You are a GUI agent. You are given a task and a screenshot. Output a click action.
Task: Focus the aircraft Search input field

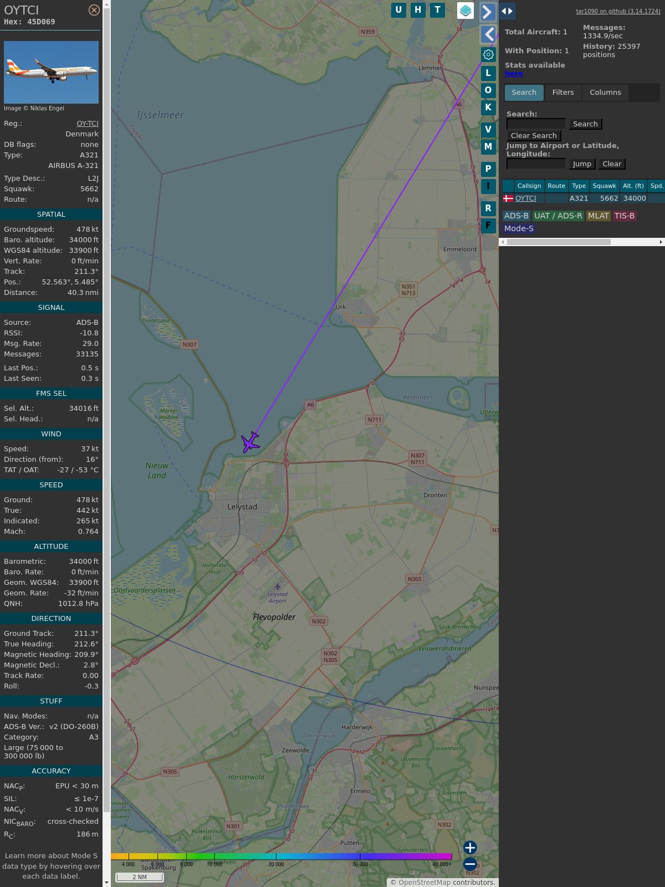click(x=536, y=124)
